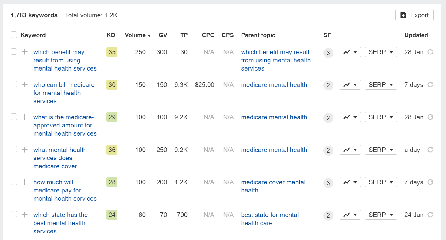Sort by the KD column header
This screenshot has height=240, width=446.
tap(111, 35)
